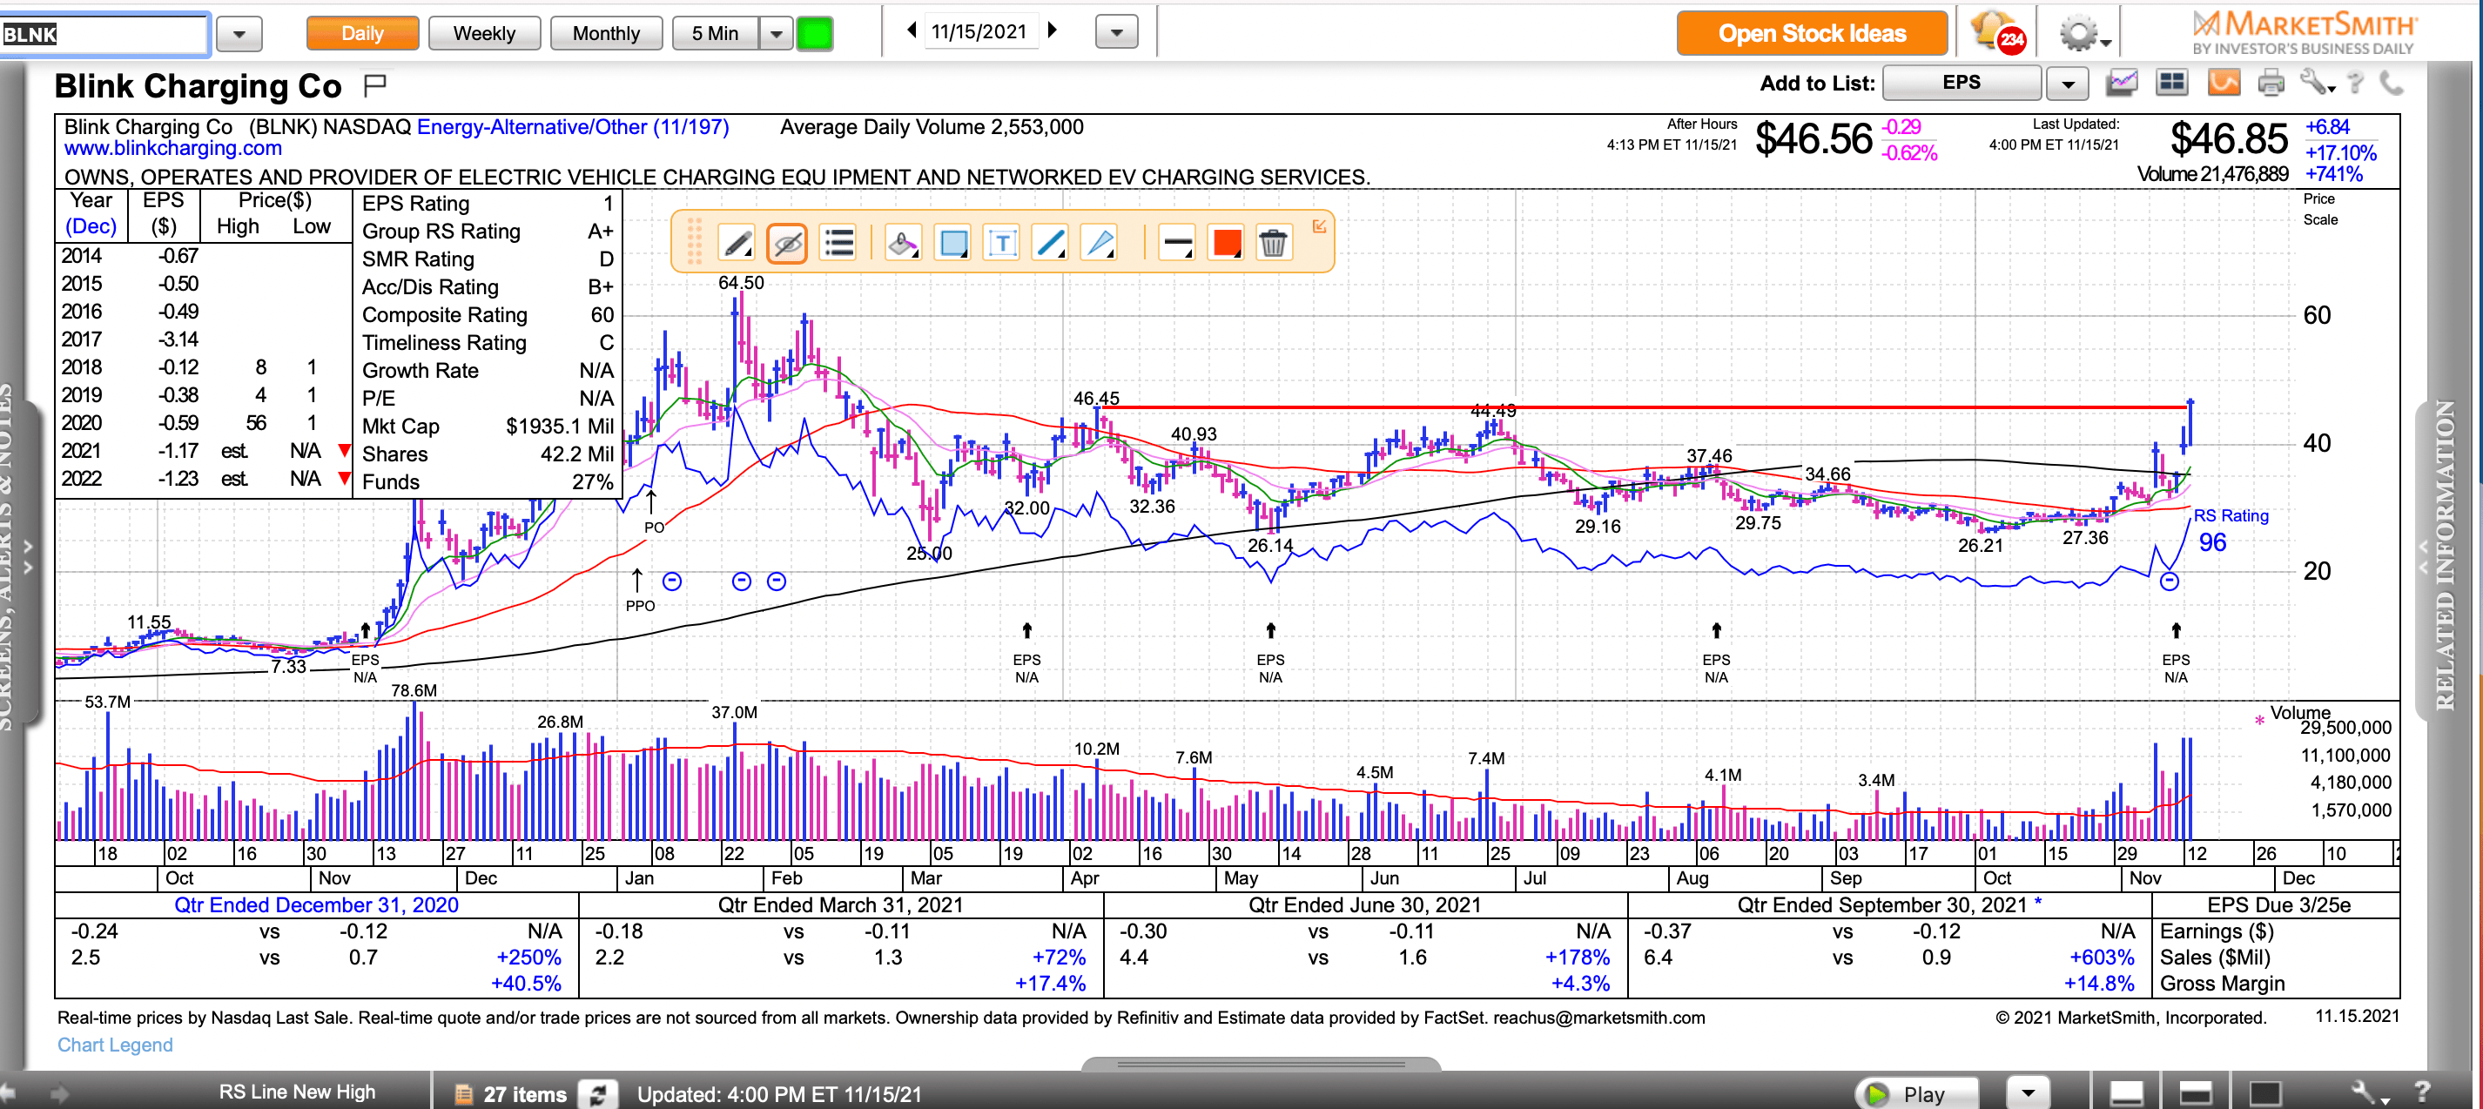The image size is (2483, 1109).
Task: Select the pencil drawing tool
Action: pos(737,243)
